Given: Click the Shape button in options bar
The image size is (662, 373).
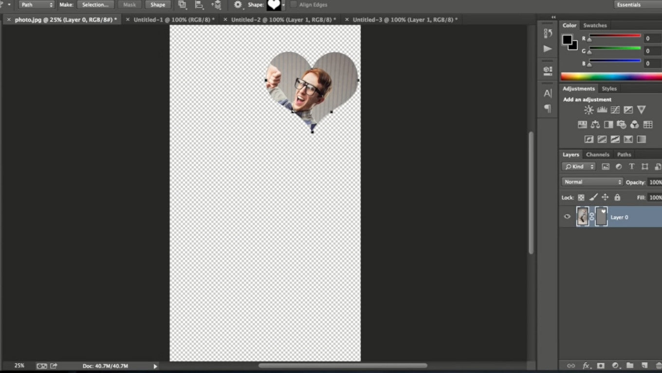Looking at the screenshot, I should (158, 4).
